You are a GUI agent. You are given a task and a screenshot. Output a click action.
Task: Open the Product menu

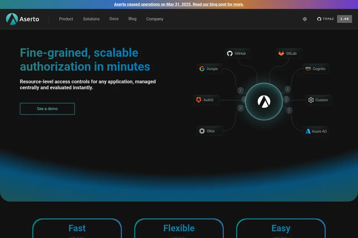[x=66, y=19]
